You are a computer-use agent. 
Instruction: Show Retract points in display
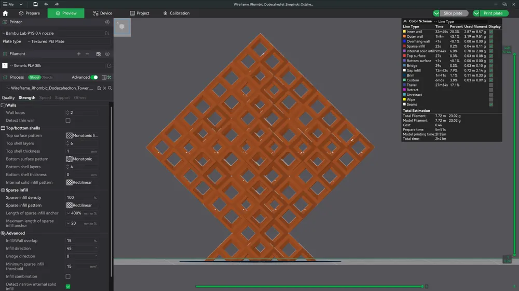click(491, 90)
